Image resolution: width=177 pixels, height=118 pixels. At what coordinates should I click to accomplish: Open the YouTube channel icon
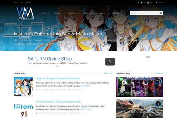(x=148, y=2)
